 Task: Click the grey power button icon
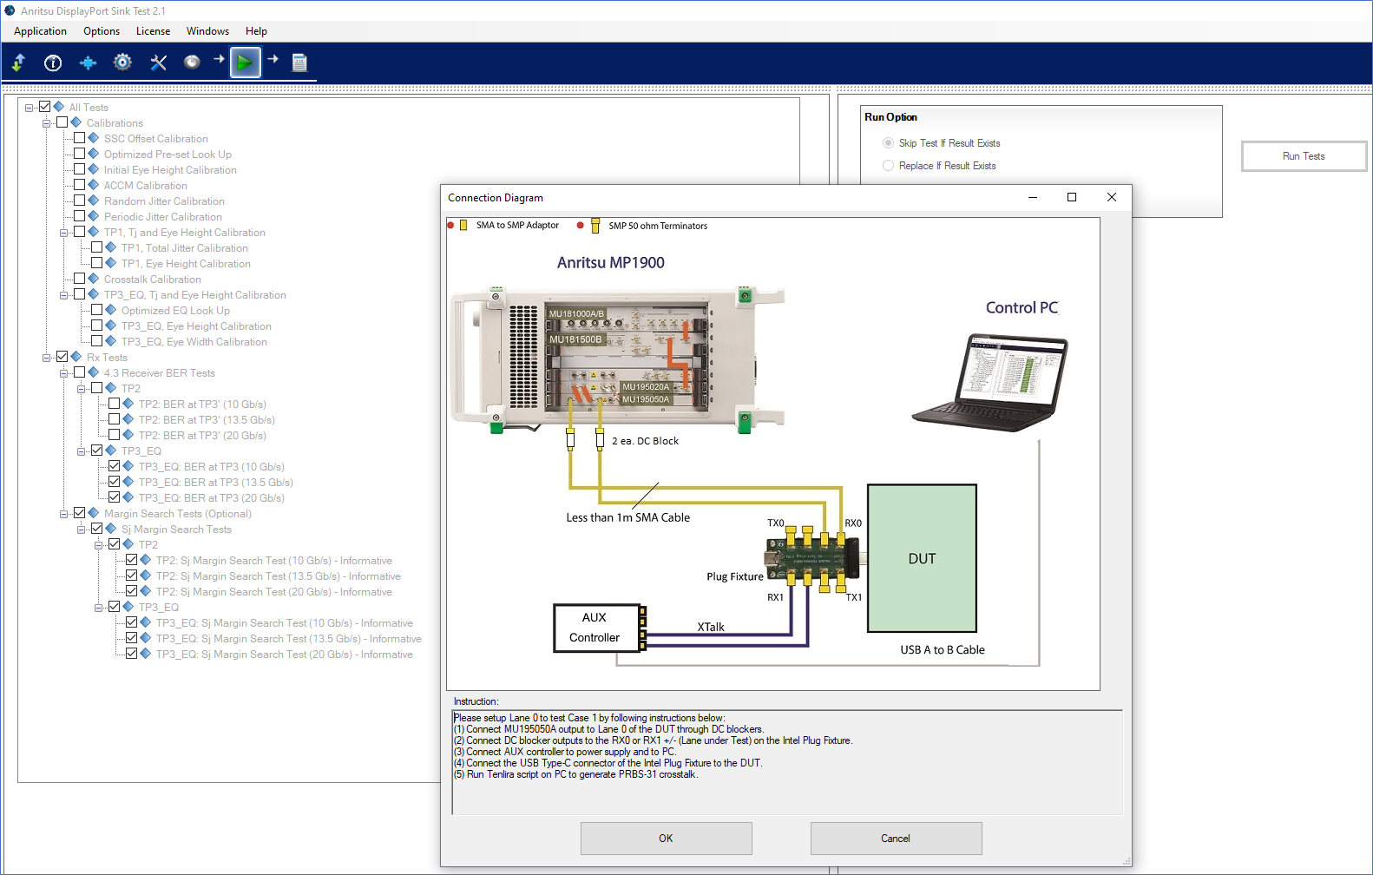point(192,62)
